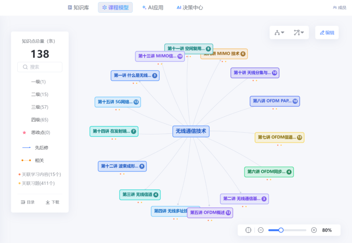The height and width of the screenshot is (243, 352).
Task: Filter by 三级(57) knowledge points
Action: click(x=40, y=107)
